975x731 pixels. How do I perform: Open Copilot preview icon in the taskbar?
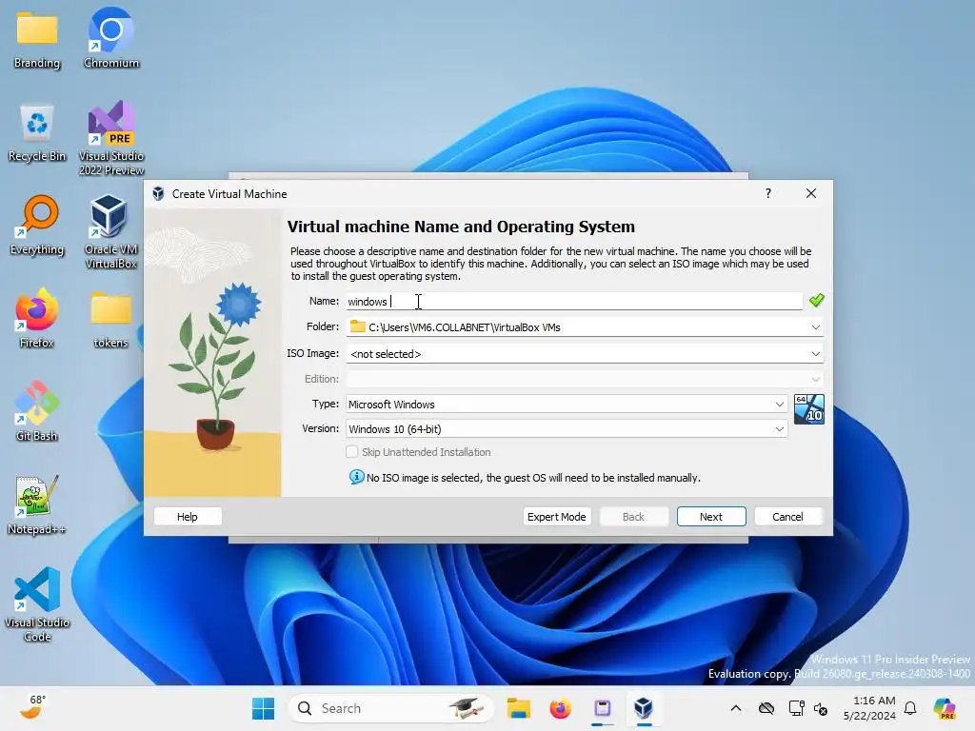[x=945, y=708]
